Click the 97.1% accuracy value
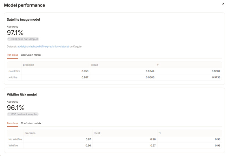The image size is (228, 156). tap(15, 32)
